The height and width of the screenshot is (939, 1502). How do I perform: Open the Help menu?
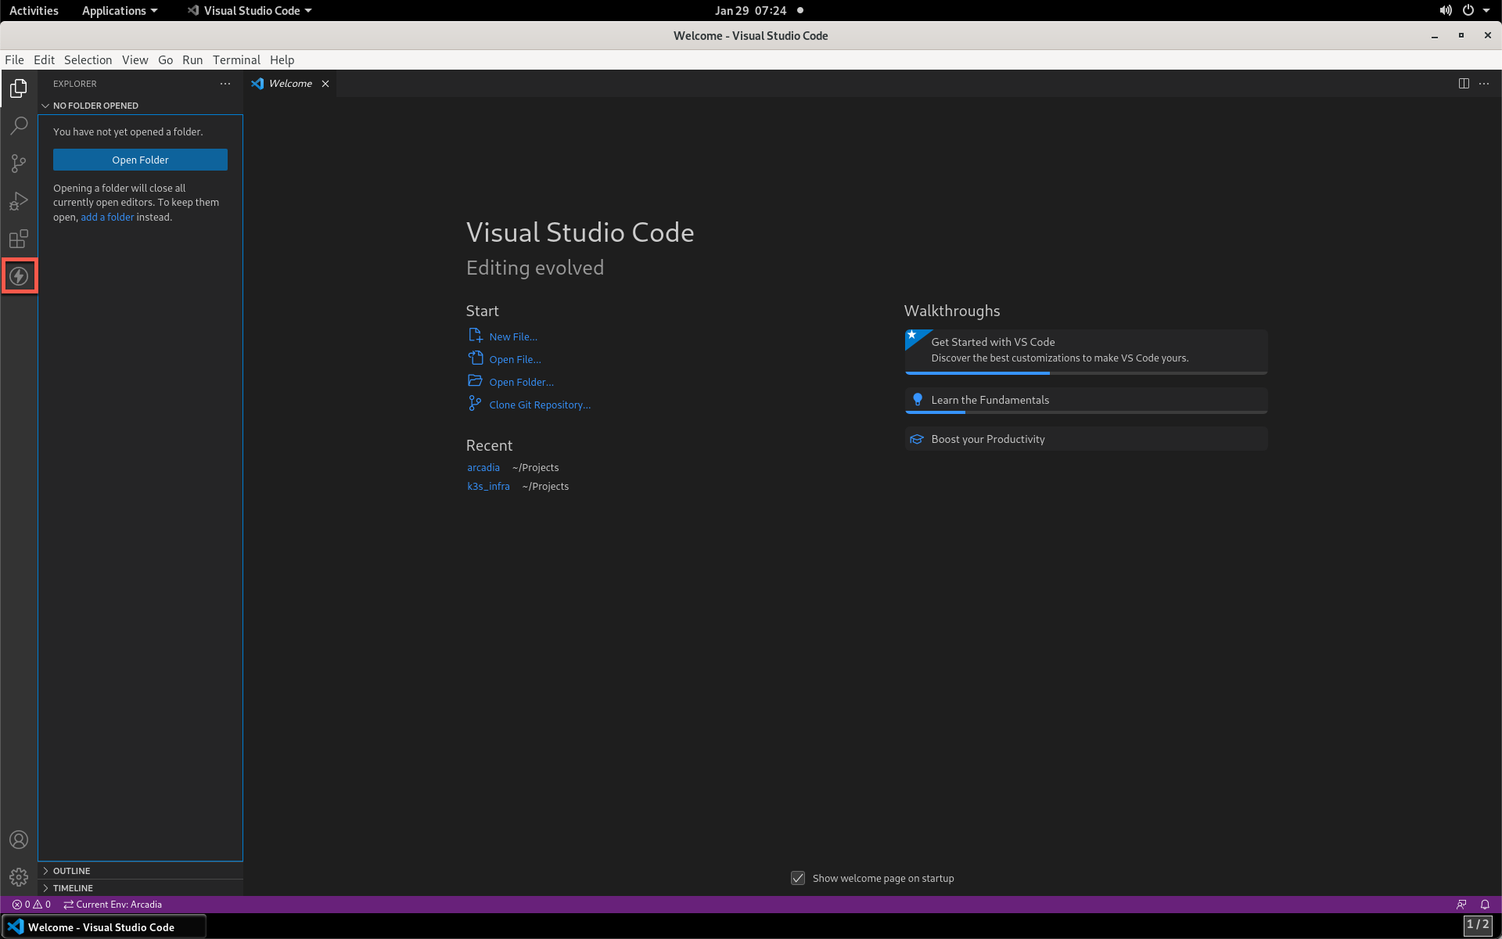(x=282, y=60)
